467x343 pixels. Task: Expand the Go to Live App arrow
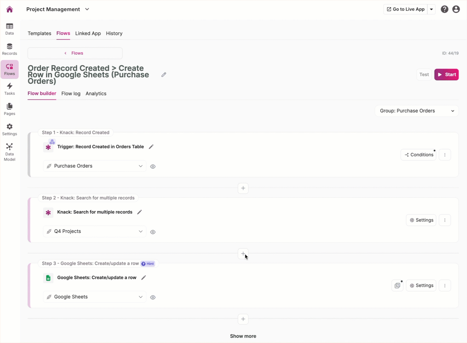(x=431, y=9)
